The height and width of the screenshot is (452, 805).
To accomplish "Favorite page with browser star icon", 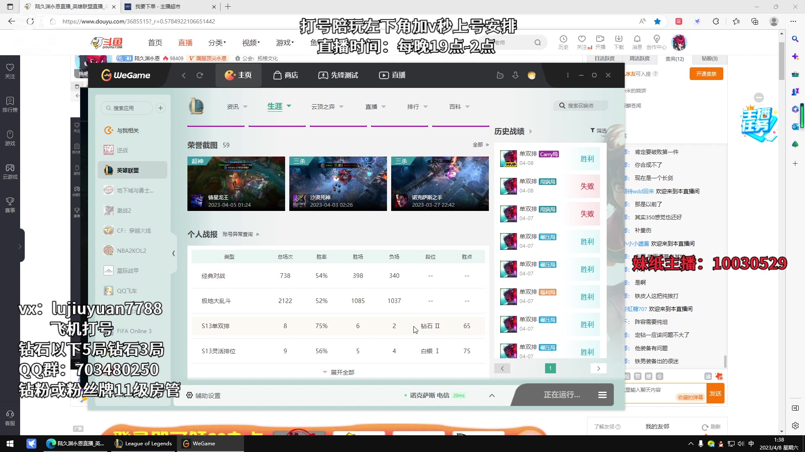I will [x=657, y=21].
